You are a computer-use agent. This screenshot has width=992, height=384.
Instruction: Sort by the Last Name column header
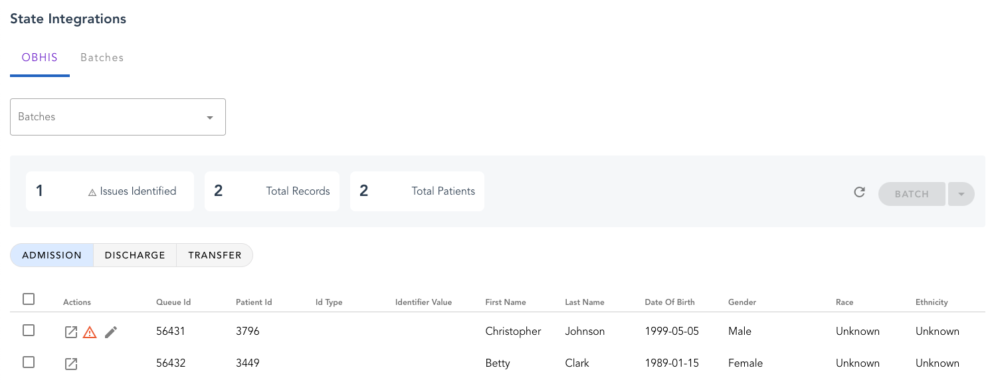tap(585, 302)
